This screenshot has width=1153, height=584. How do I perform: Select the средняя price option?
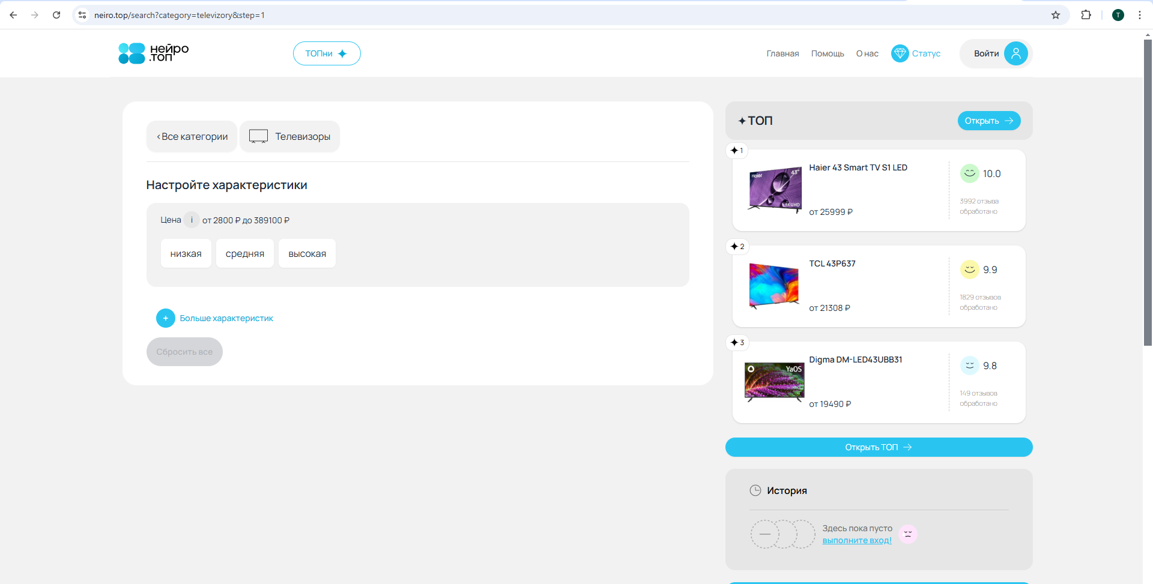point(245,253)
